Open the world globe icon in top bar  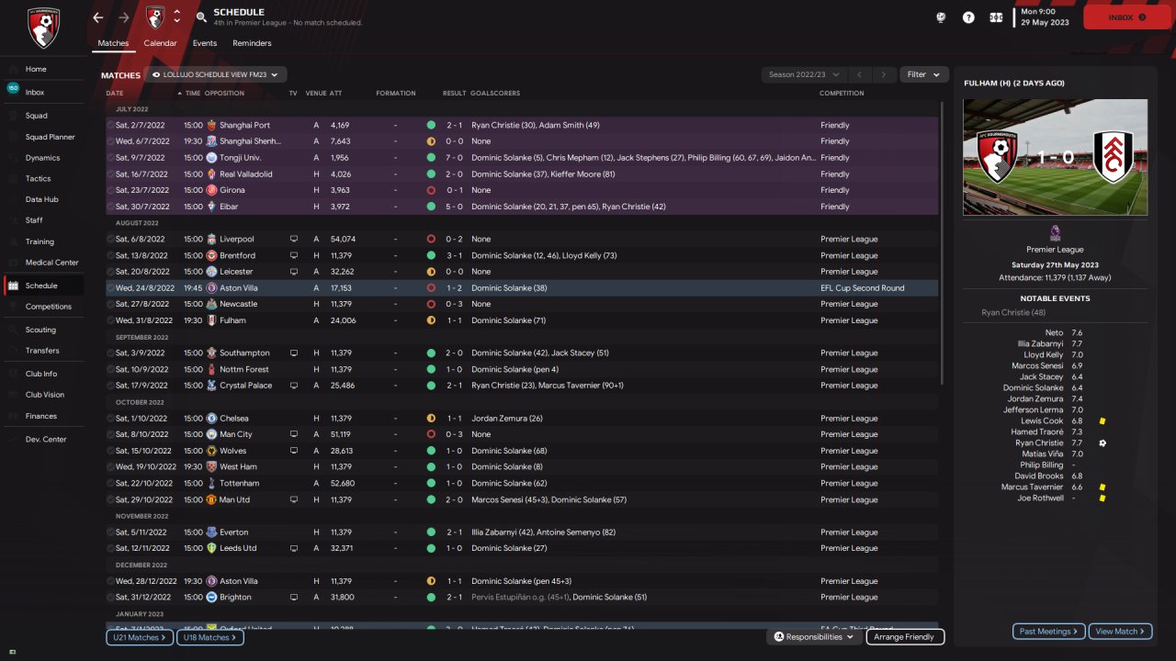point(941,17)
